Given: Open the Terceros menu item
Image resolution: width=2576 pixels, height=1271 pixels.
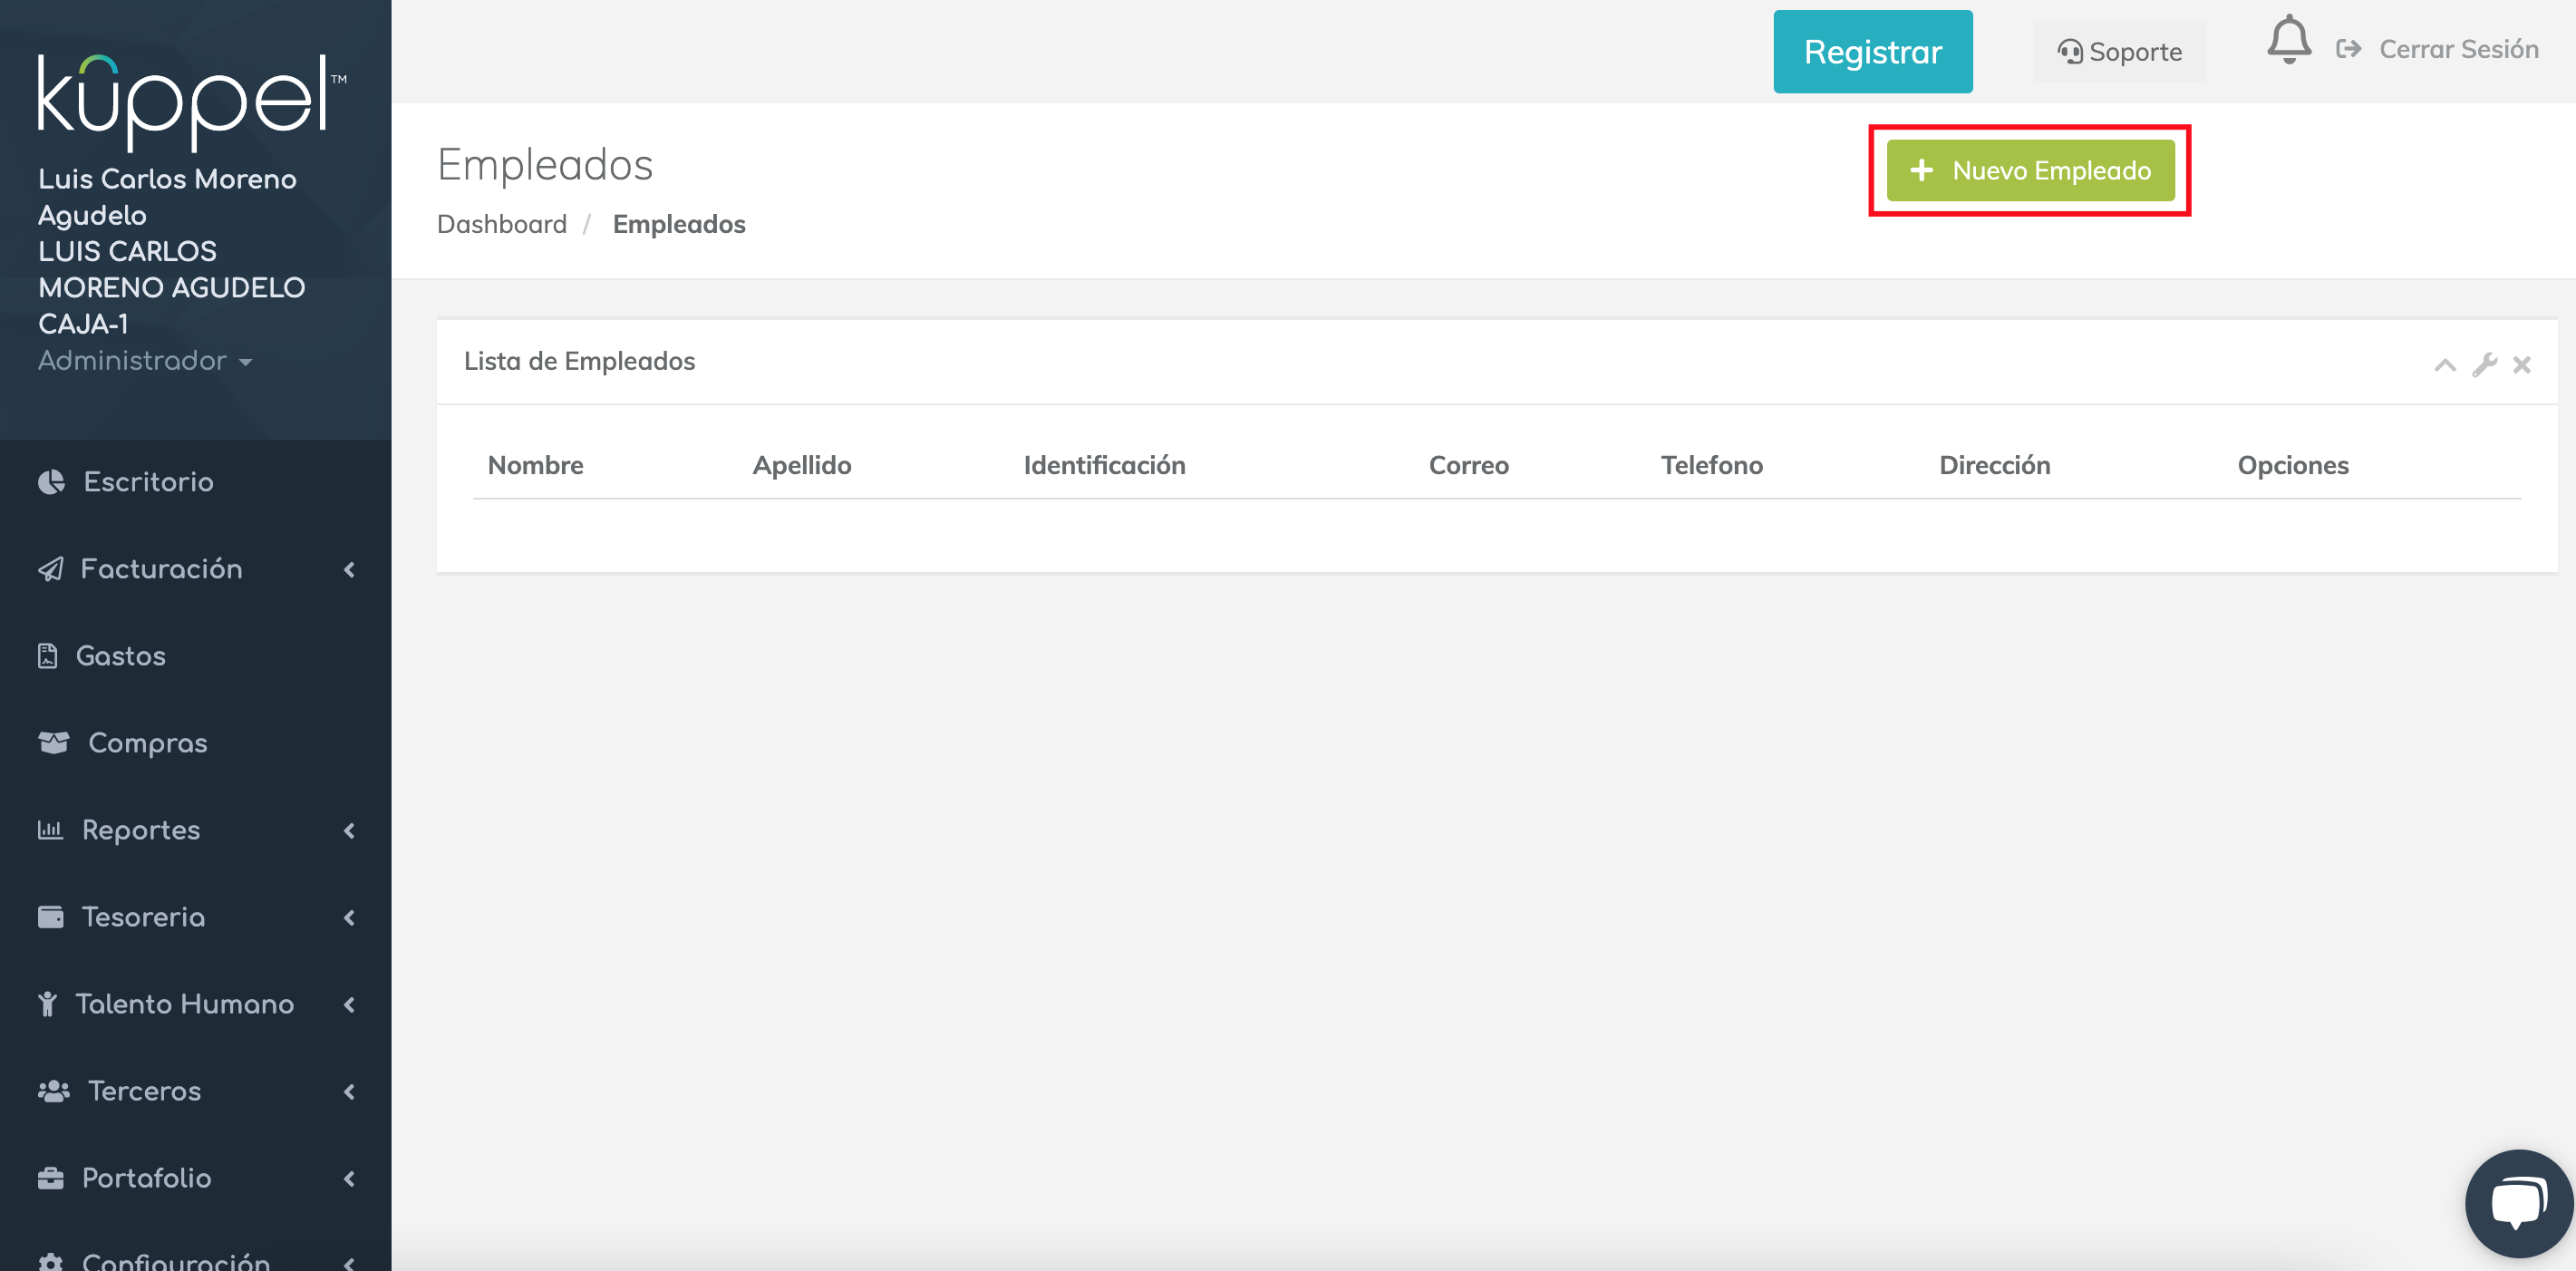Looking at the screenshot, I should [x=145, y=1091].
